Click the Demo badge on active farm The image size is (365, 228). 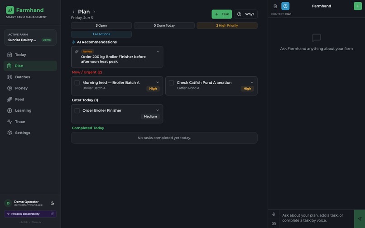(47, 40)
